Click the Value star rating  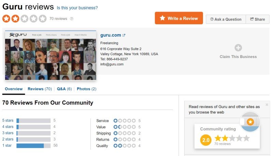(x=125, y=127)
